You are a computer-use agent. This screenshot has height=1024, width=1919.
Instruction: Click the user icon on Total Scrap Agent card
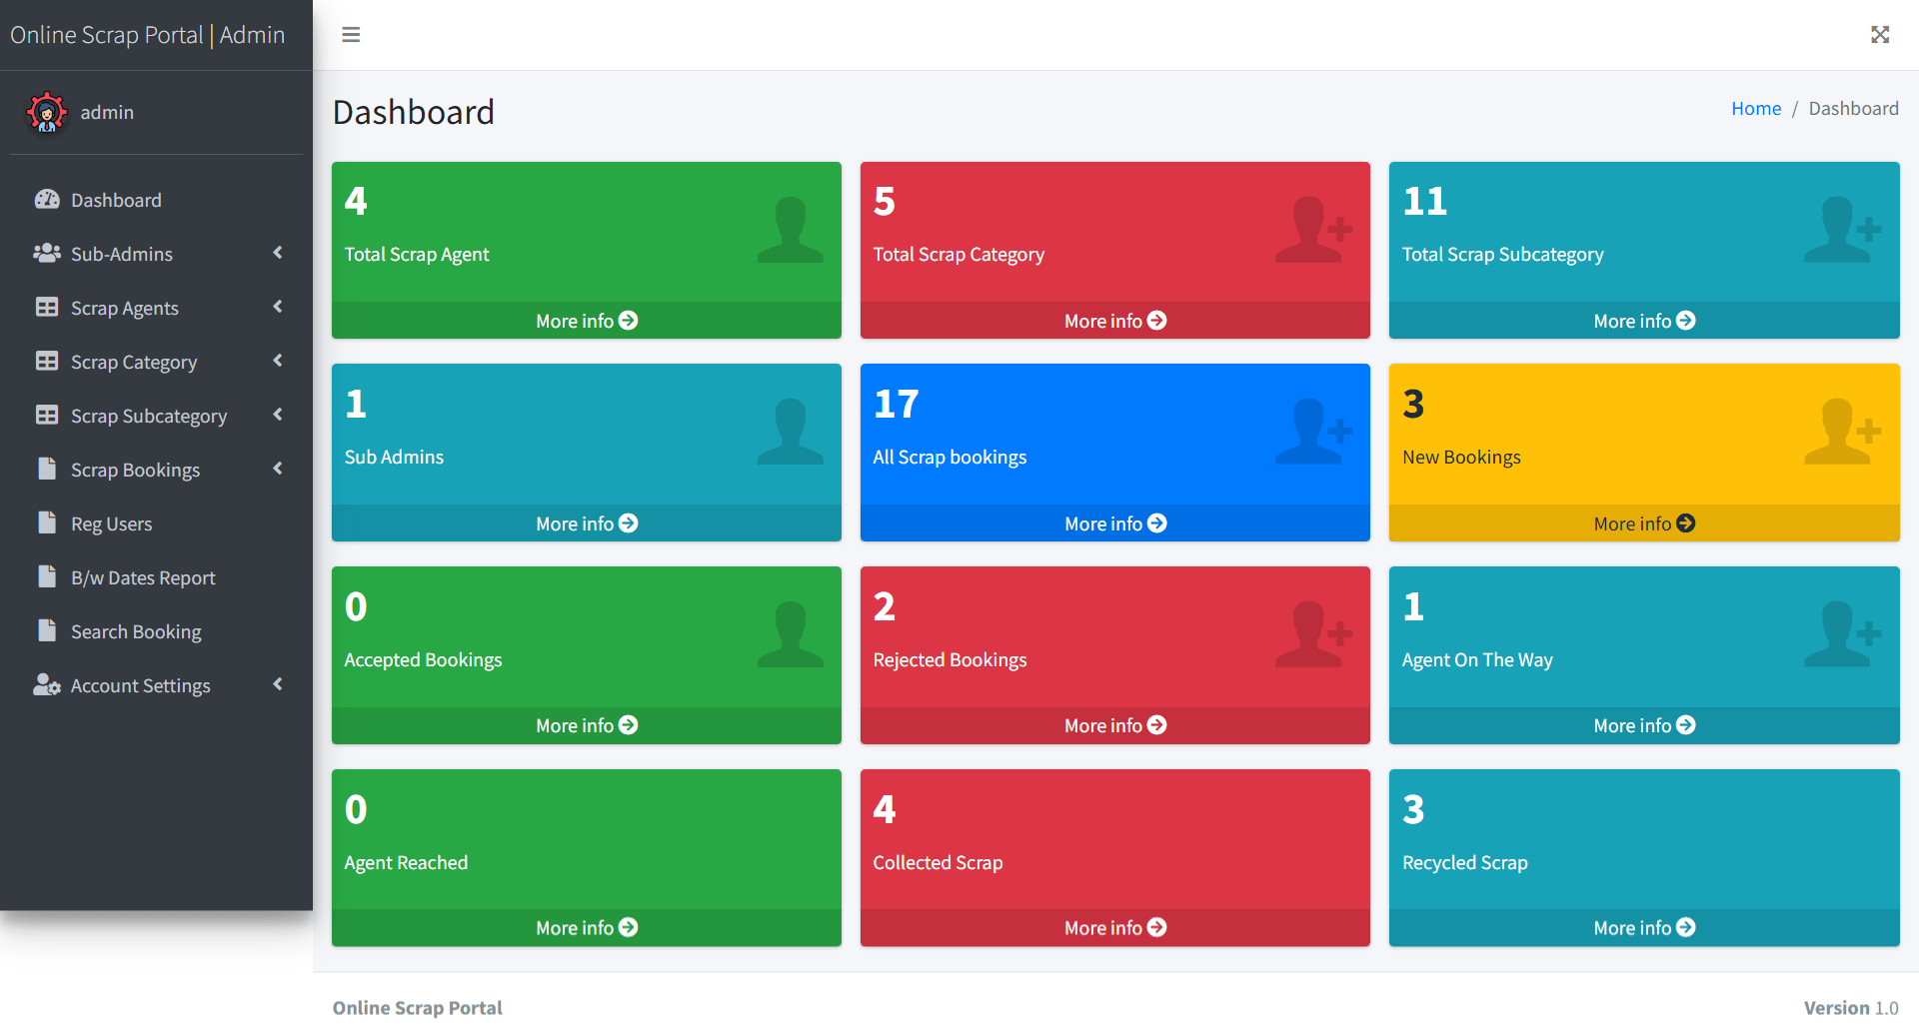790,231
